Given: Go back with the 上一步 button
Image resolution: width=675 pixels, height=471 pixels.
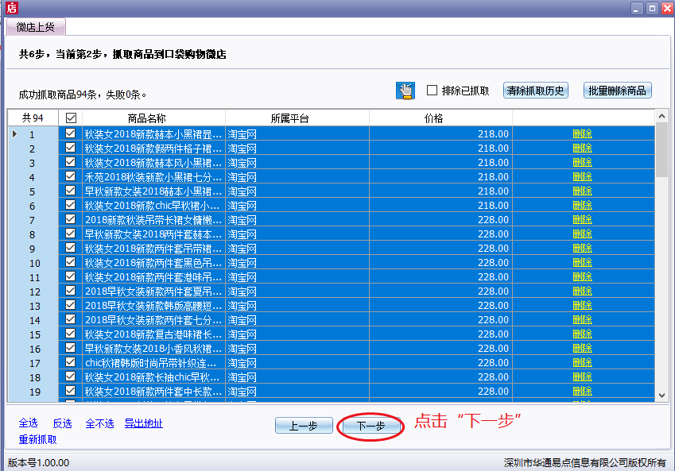Looking at the screenshot, I should [x=304, y=426].
